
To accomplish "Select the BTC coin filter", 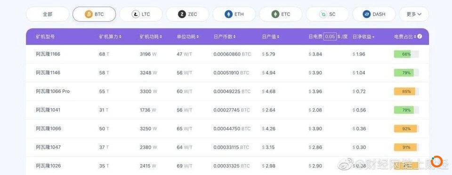I will point(94,14).
